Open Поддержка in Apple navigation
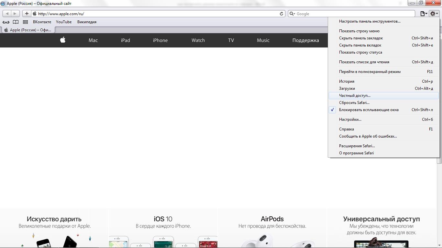Image resolution: width=442 pixels, height=248 pixels. pos(306,40)
